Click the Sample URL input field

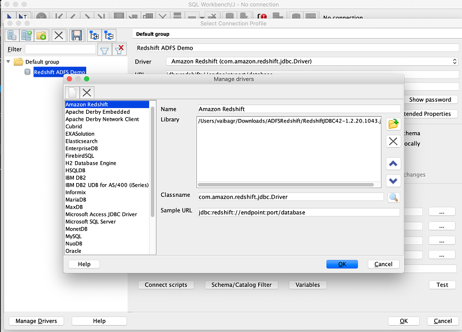[x=299, y=212]
